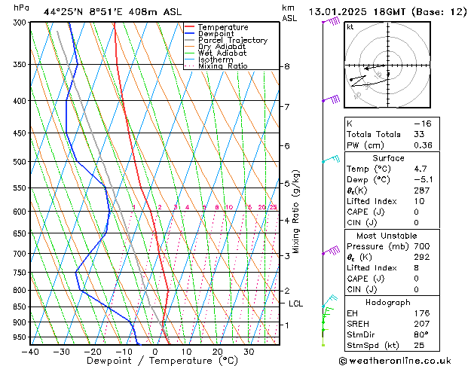This screenshot has width=474, height=366.
Task: Click the "750" pressure axis label
Action: point(21,273)
